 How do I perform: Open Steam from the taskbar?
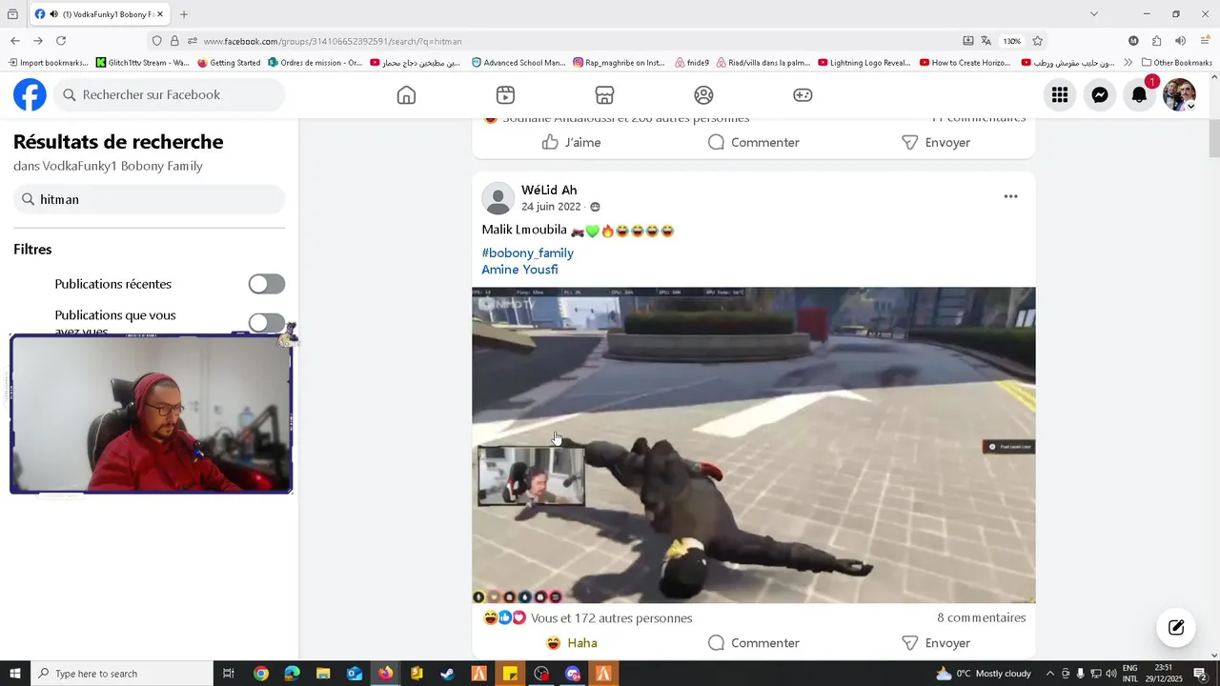pyautogui.click(x=447, y=674)
